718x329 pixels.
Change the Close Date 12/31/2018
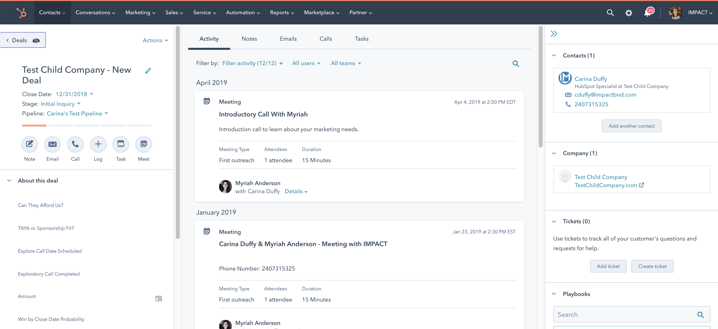tap(74, 94)
